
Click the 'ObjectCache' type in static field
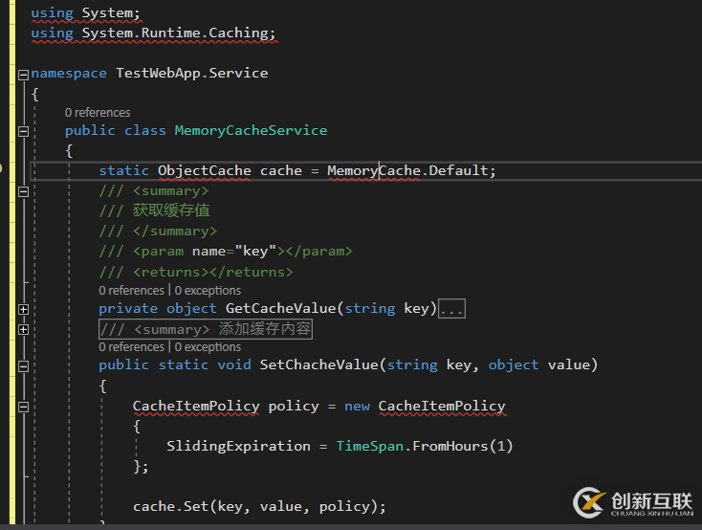tap(204, 170)
